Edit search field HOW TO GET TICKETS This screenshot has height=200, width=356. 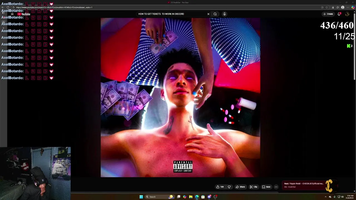[x=171, y=14]
